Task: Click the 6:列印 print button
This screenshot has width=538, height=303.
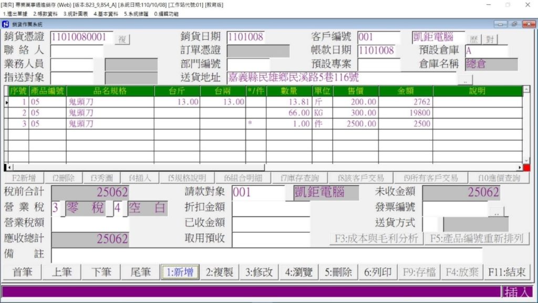Action: [378, 272]
